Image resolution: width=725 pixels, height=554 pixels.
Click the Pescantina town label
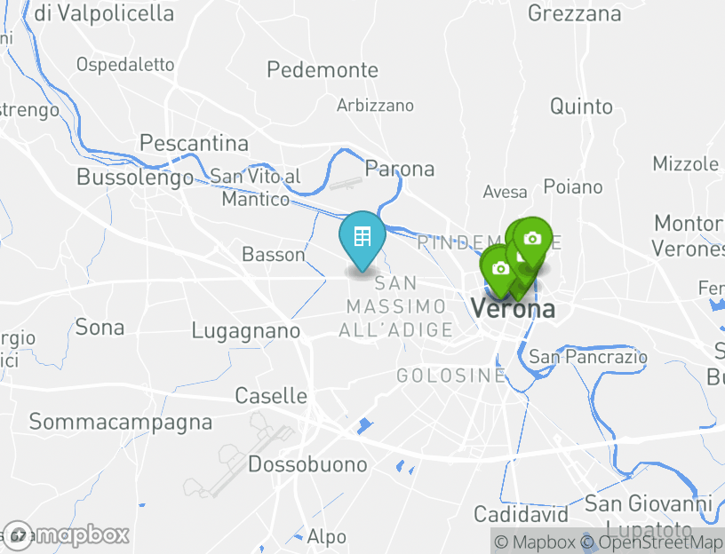tap(195, 143)
